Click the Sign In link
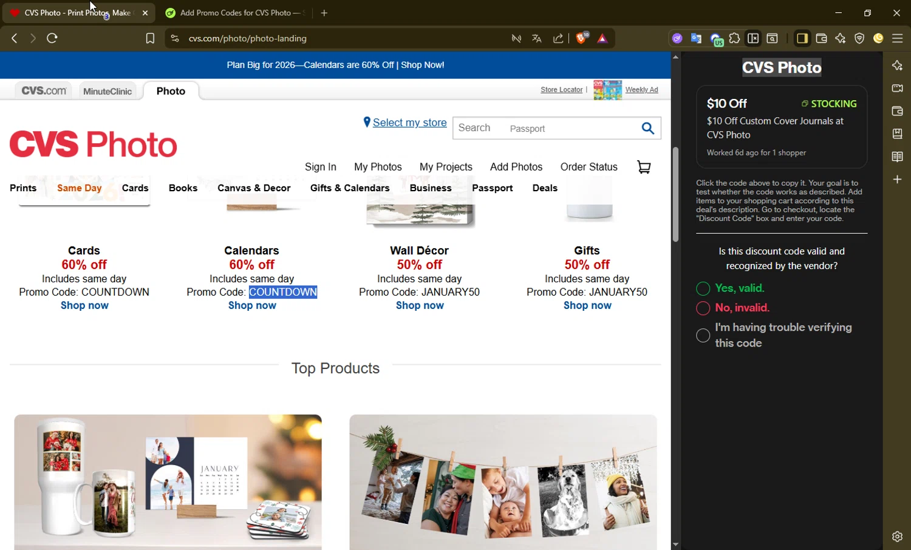911x550 pixels. tap(321, 167)
